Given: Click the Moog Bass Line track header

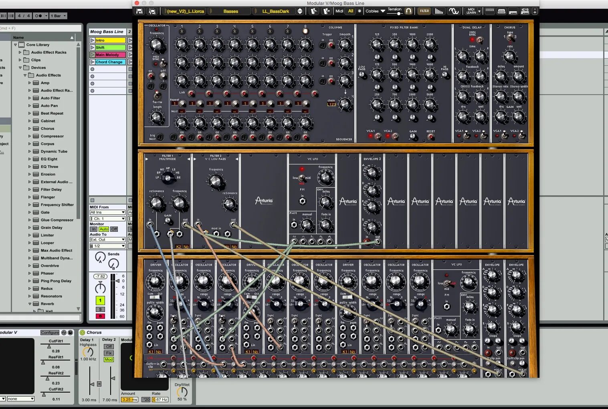Looking at the screenshot, I should [x=107, y=32].
